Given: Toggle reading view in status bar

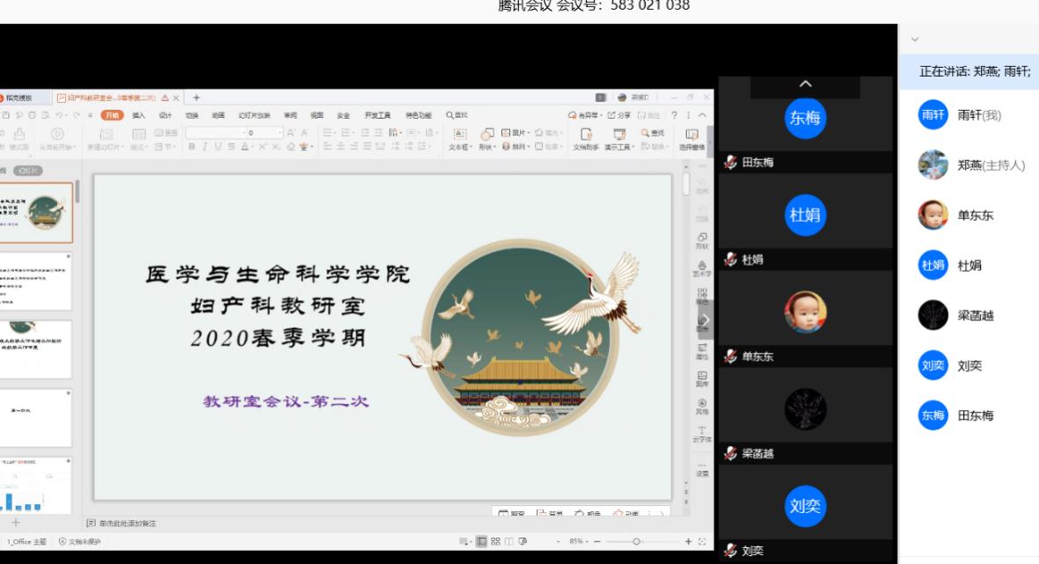Looking at the screenshot, I should tap(509, 541).
